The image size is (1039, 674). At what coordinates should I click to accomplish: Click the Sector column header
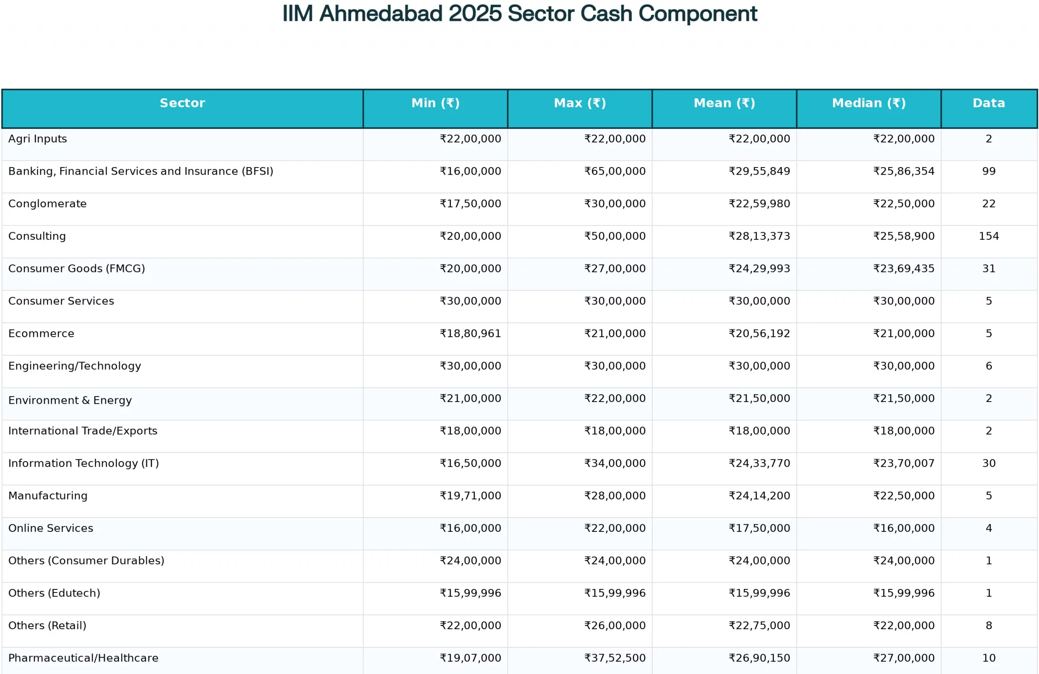(182, 103)
